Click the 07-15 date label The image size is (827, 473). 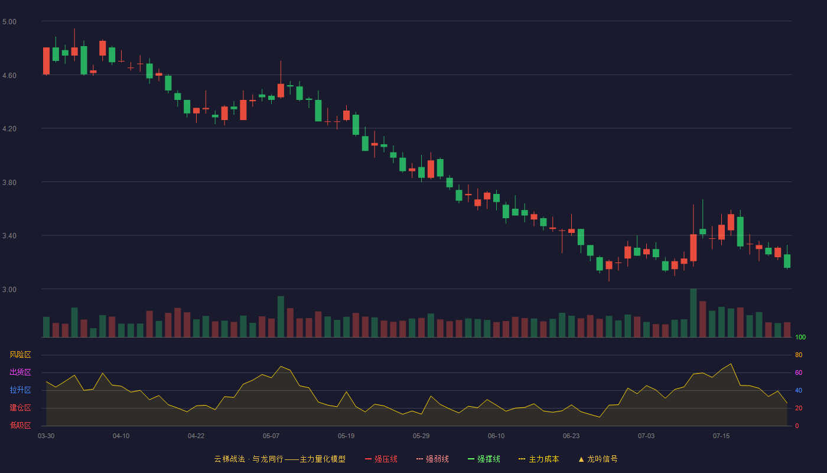tap(721, 436)
